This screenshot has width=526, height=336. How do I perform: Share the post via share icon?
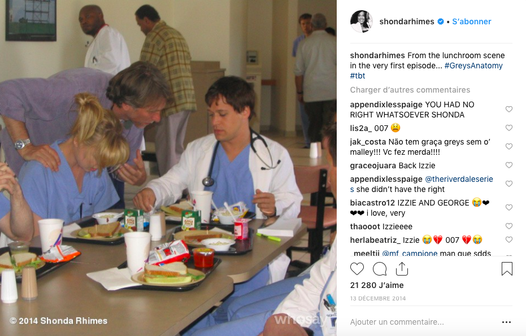[402, 269]
